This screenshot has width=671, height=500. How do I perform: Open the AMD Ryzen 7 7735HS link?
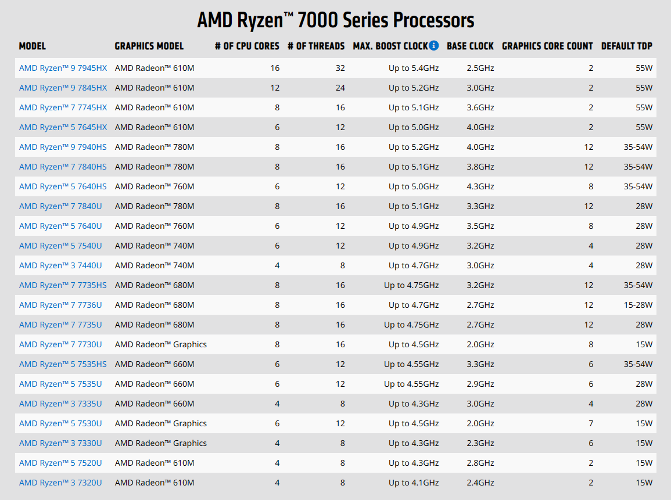tap(63, 285)
